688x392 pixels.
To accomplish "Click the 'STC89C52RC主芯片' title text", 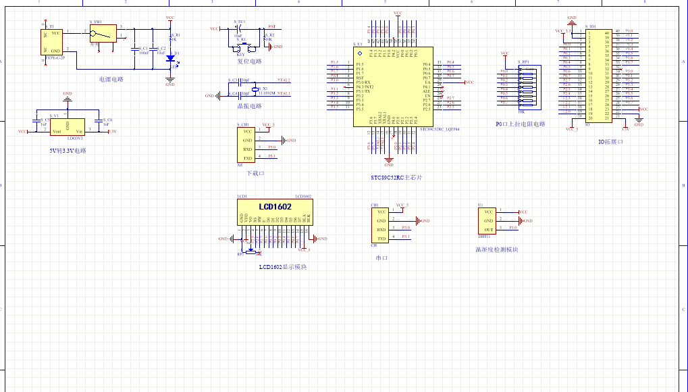I will point(396,178).
